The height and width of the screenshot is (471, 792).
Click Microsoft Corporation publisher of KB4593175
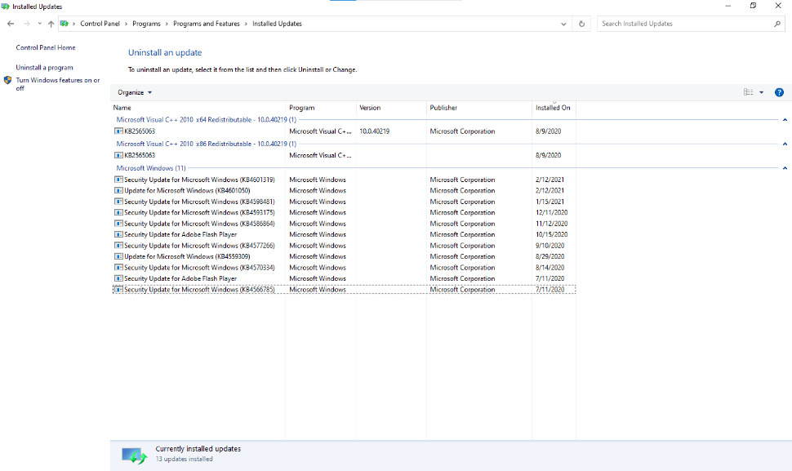point(462,212)
